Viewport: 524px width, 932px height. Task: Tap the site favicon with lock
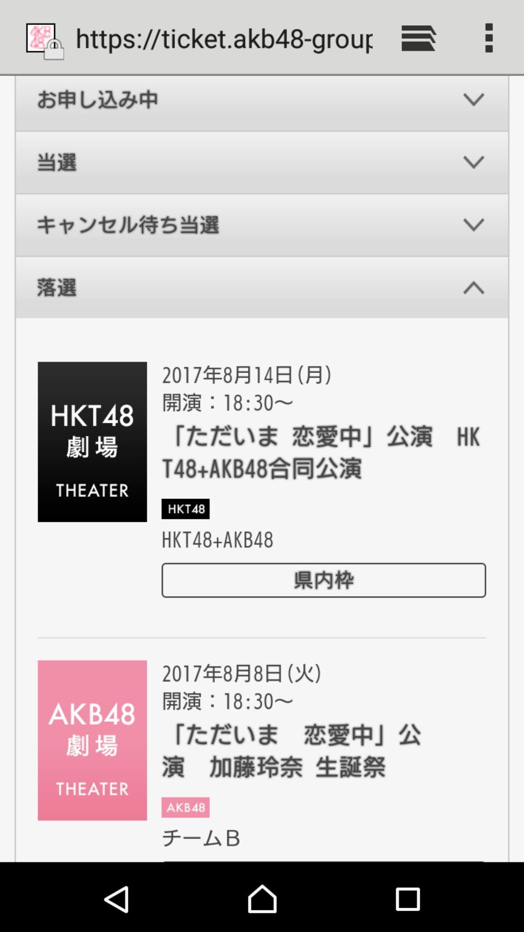tap(45, 41)
